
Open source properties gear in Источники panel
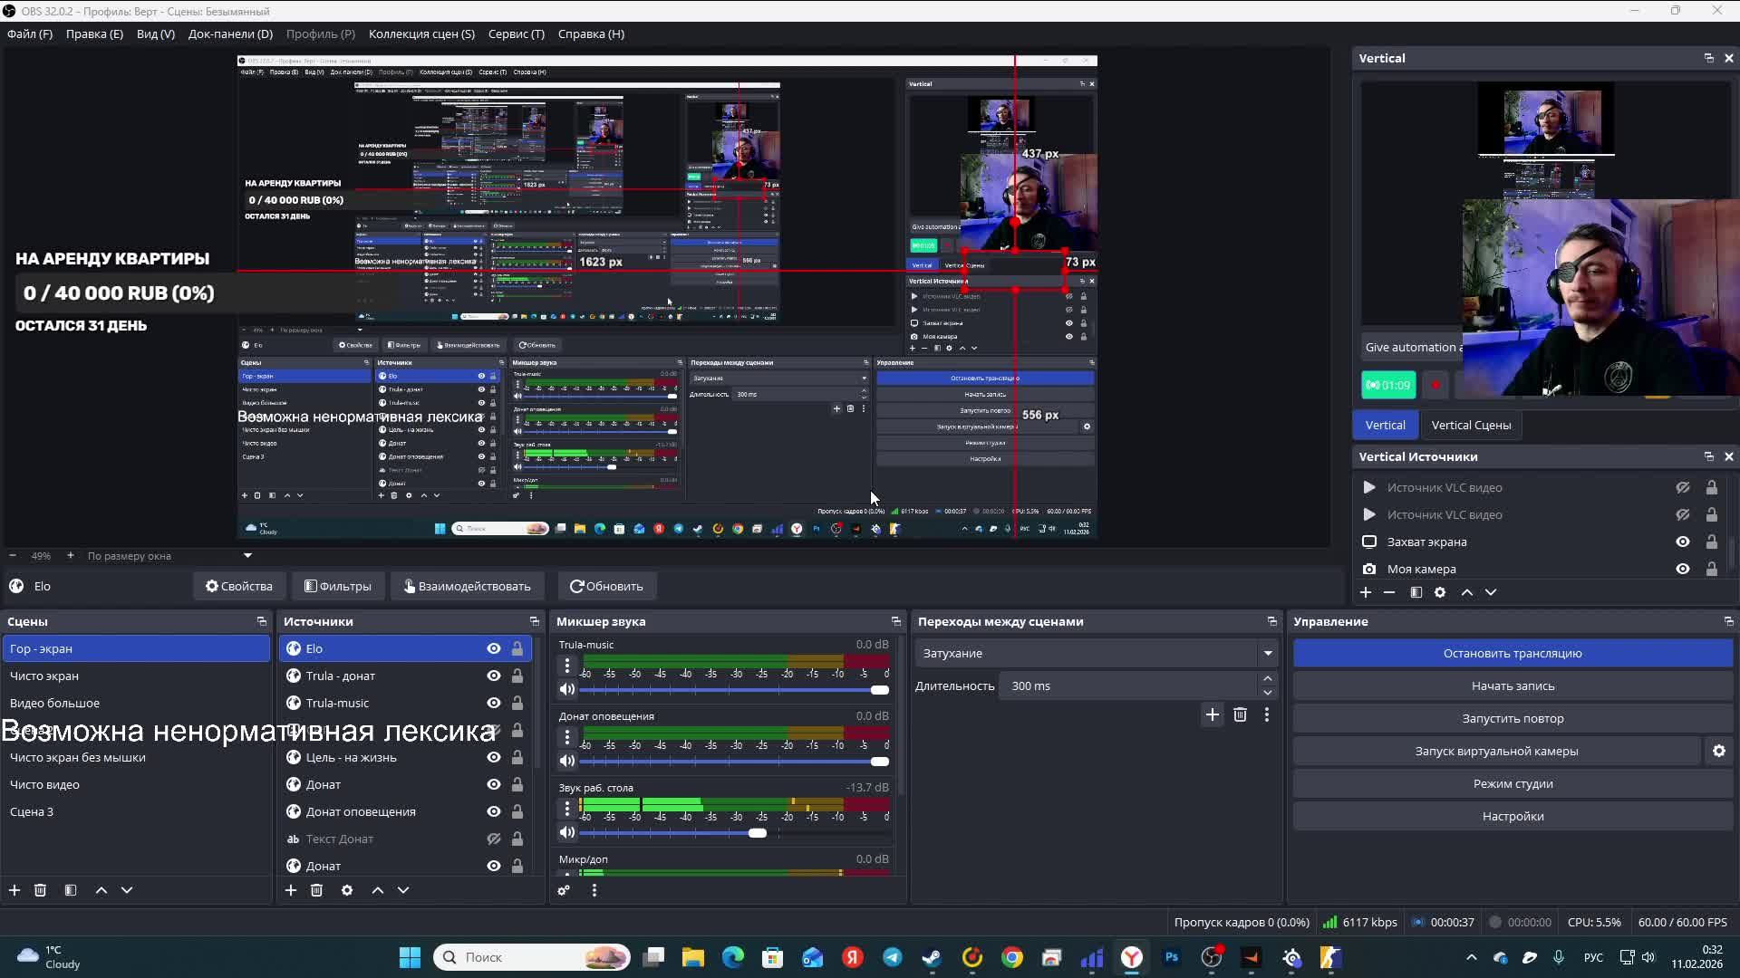[x=347, y=890]
